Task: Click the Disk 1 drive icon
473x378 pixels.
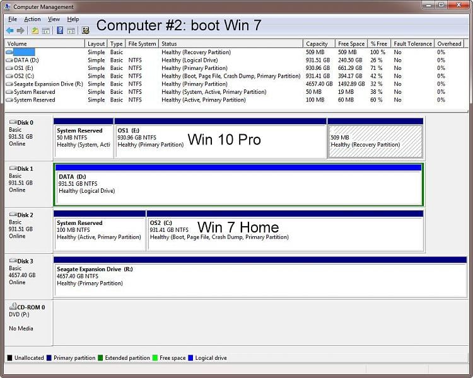Action: (13, 168)
